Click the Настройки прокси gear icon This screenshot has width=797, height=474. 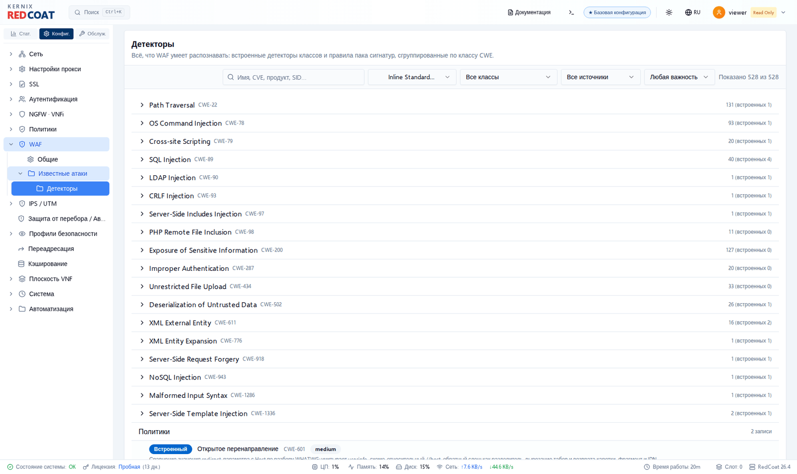[22, 69]
